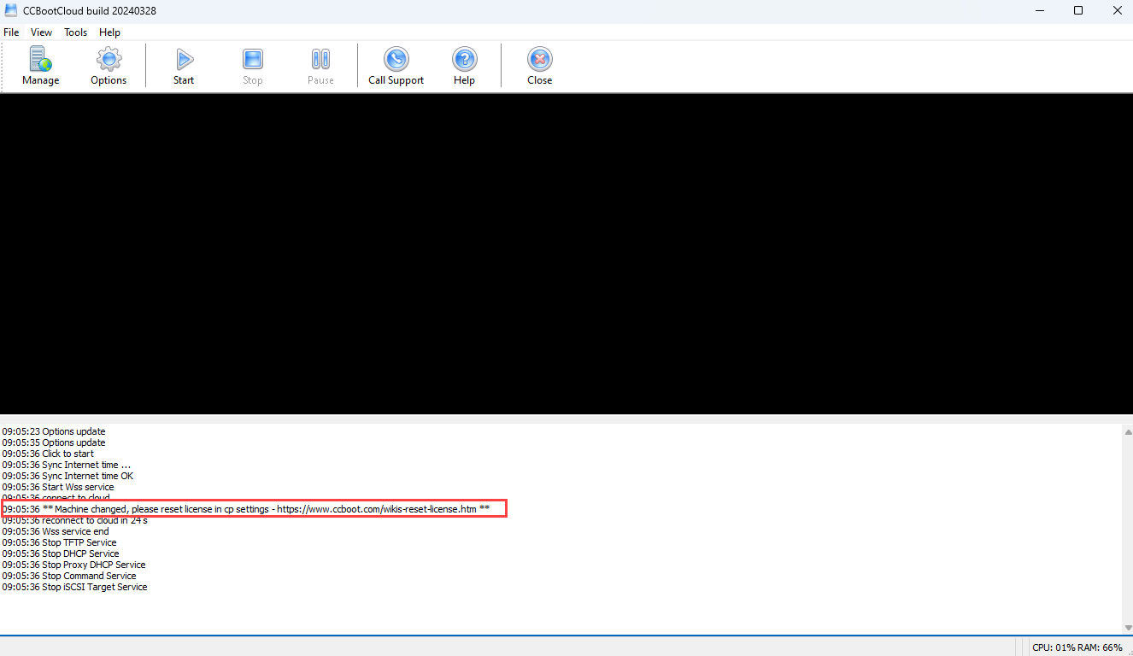This screenshot has height=656, width=1133.
Task: Open the Help menu in menu bar
Action: point(109,32)
